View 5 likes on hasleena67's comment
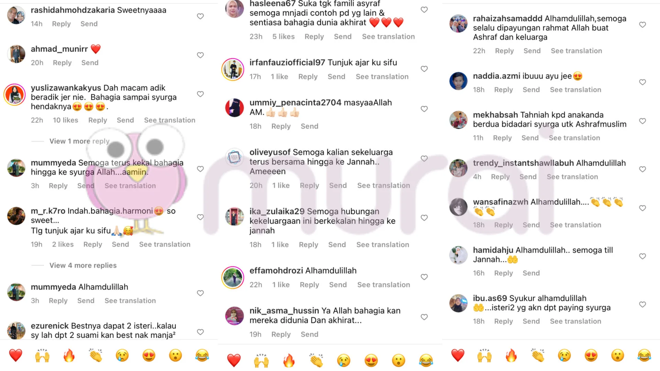This screenshot has width=660, height=371. click(x=284, y=36)
